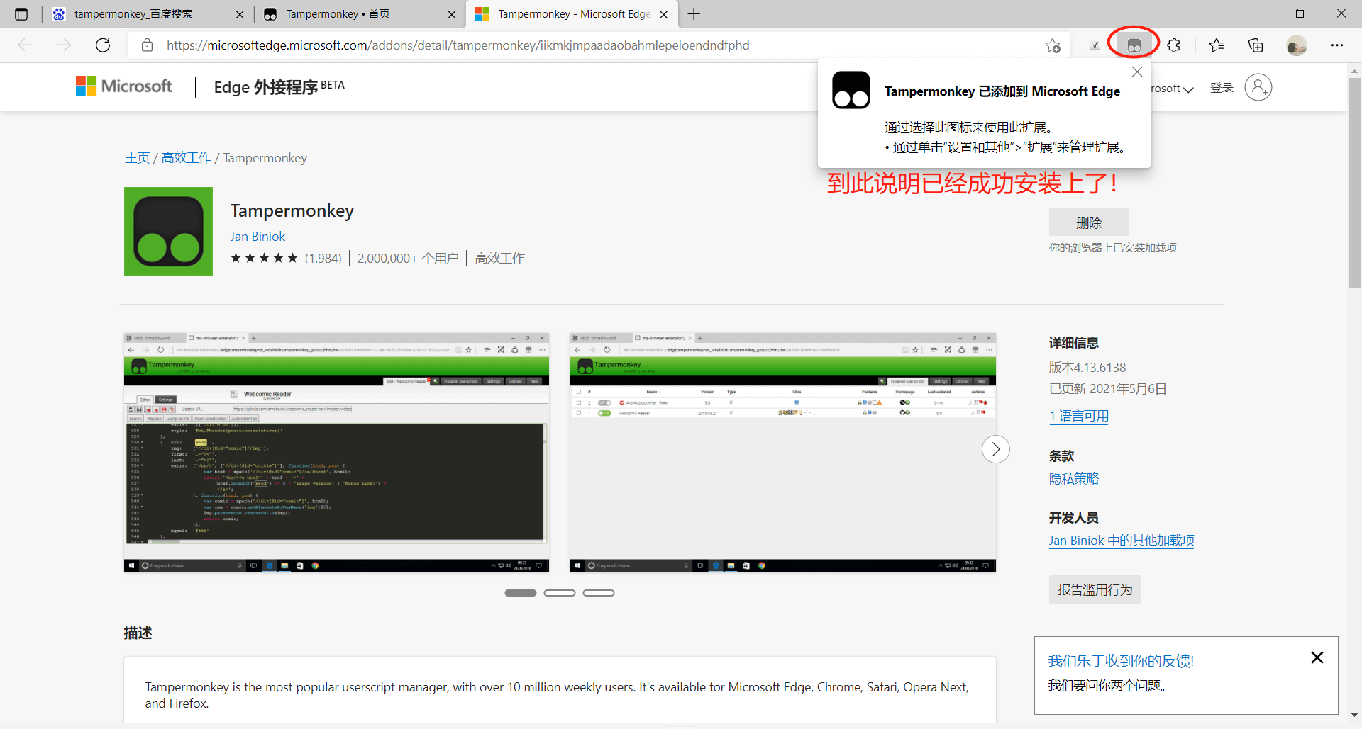Select the third carousel page indicator
Viewport: 1362px width, 729px height.
pyautogui.click(x=598, y=593)
